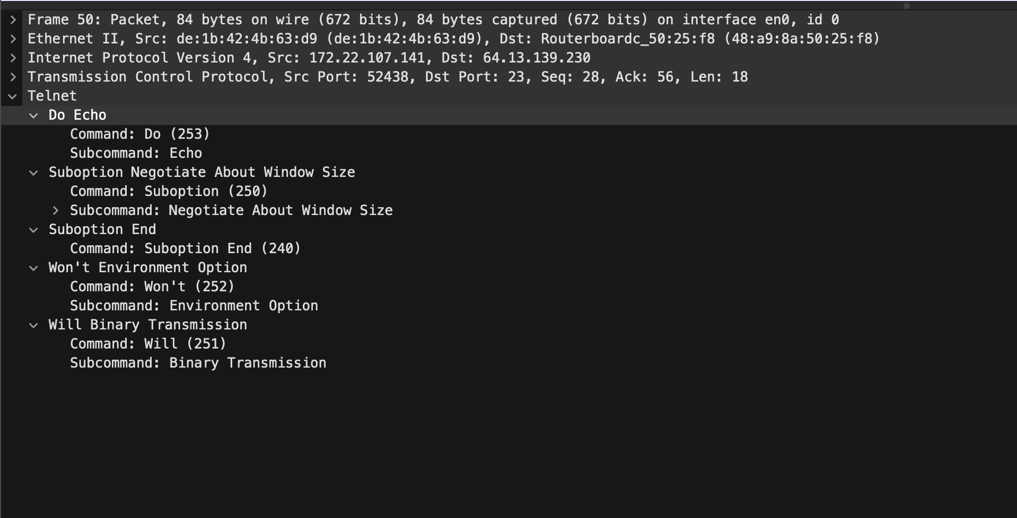Select Subcommand: Environment Option field
Screen dimensions: 1017x518
[194, 306]
